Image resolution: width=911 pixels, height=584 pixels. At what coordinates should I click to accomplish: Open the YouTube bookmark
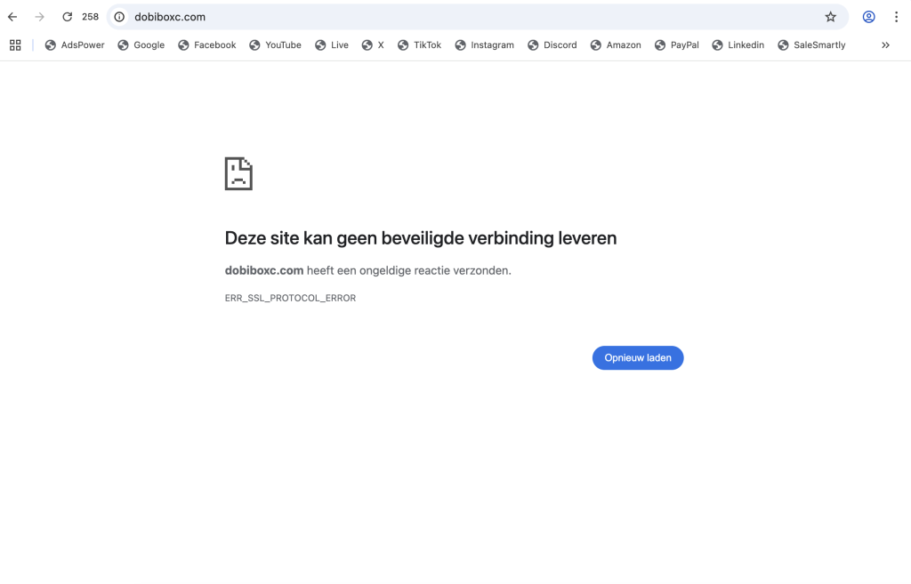(x=275, y=45)
